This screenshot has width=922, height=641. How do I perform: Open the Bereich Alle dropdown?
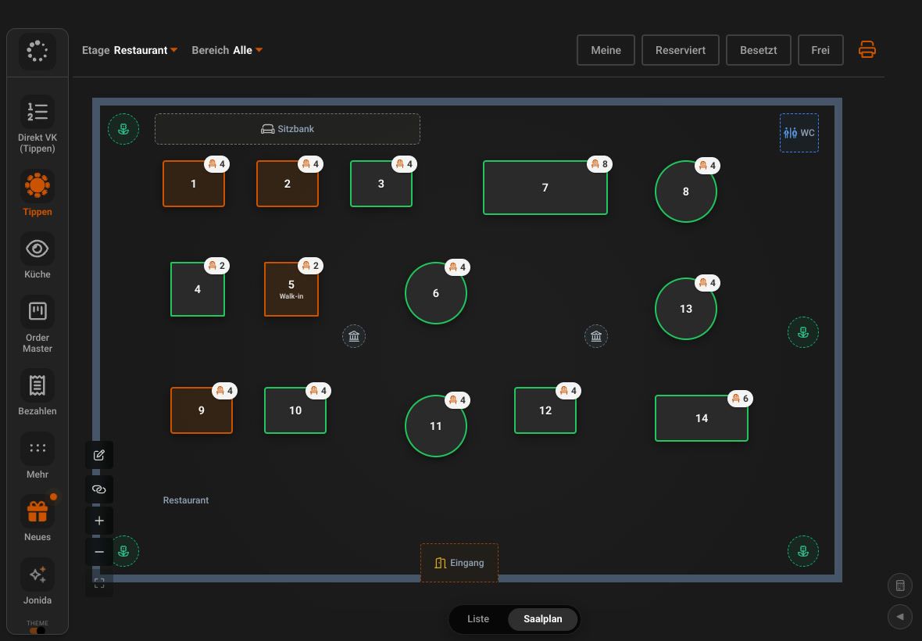227,50
